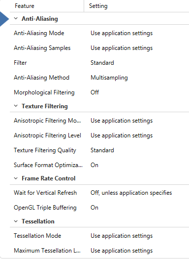Change the Texture Filtering Quality Standard value
The image size is (189, 260).
(x=102, y=150)
